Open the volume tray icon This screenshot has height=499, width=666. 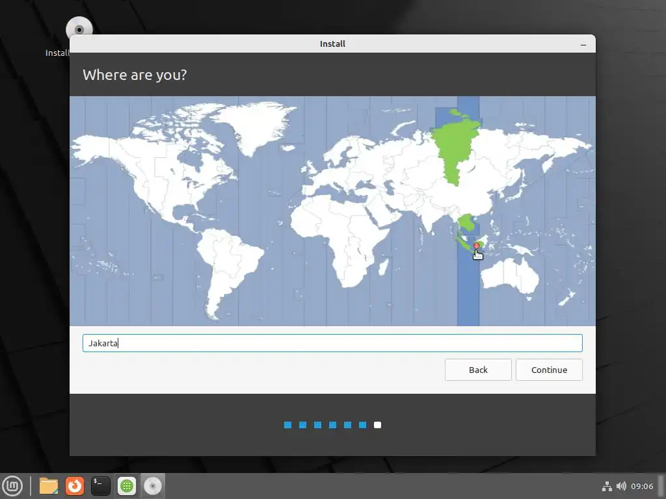[x=621, y=486]
